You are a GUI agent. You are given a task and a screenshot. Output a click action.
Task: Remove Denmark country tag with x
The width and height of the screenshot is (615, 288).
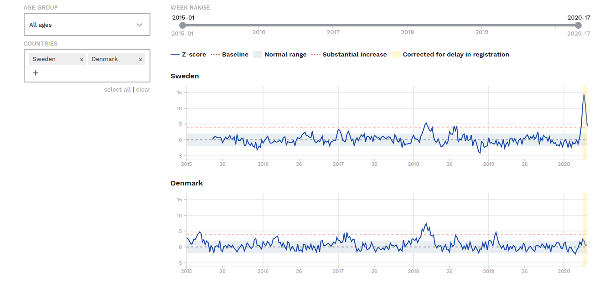pyautogui.click(x=140, y=59)
